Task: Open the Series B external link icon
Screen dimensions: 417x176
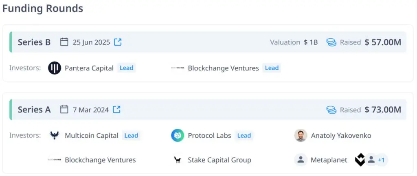Action: (x=118, y=42)
